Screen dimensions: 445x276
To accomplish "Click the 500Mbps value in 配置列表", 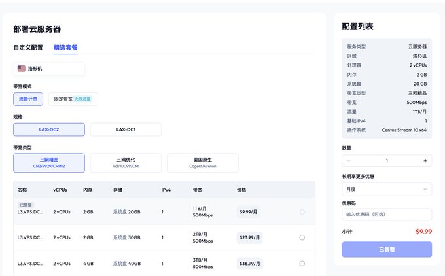I will (417, 103).
